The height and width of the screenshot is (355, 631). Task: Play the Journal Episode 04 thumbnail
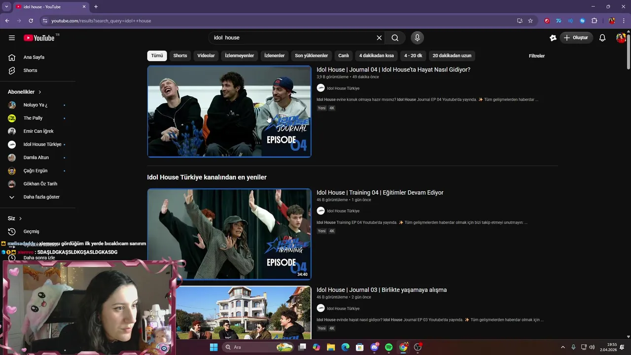(x=229, y=111)
